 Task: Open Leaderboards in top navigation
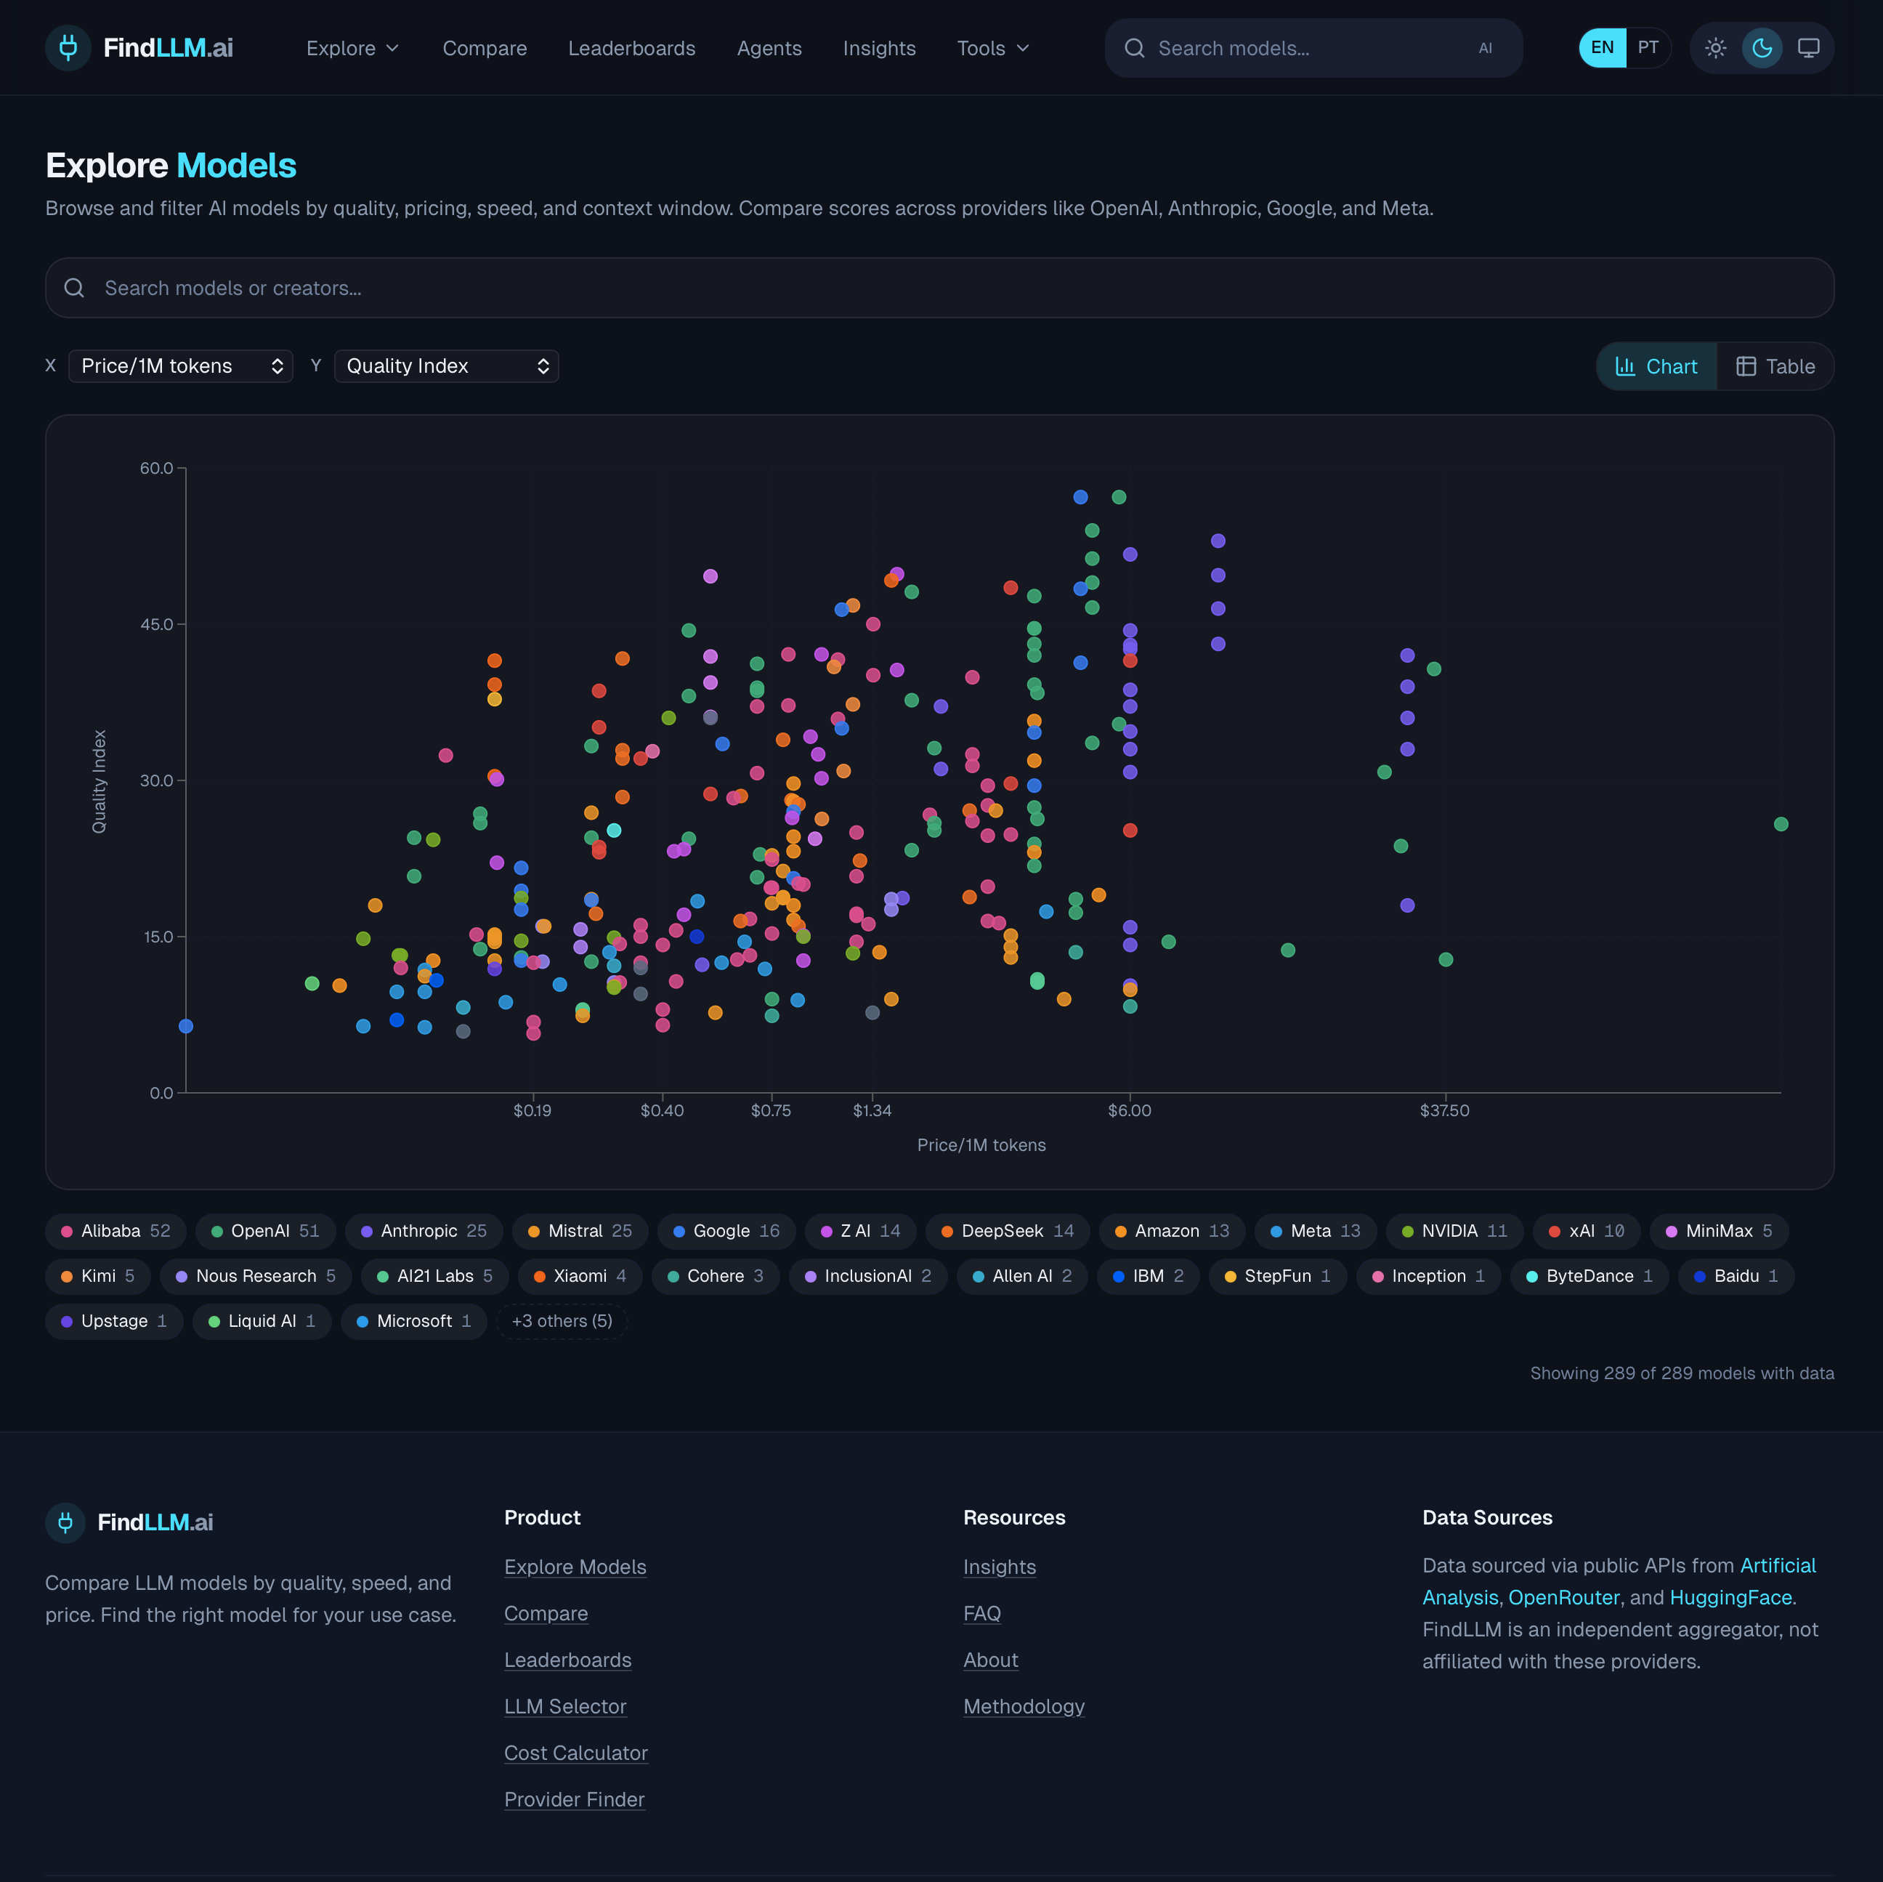[631, 49]
